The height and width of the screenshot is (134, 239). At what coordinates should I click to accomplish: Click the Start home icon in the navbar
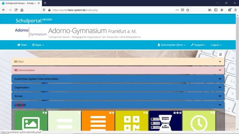(x=22, y=45)
